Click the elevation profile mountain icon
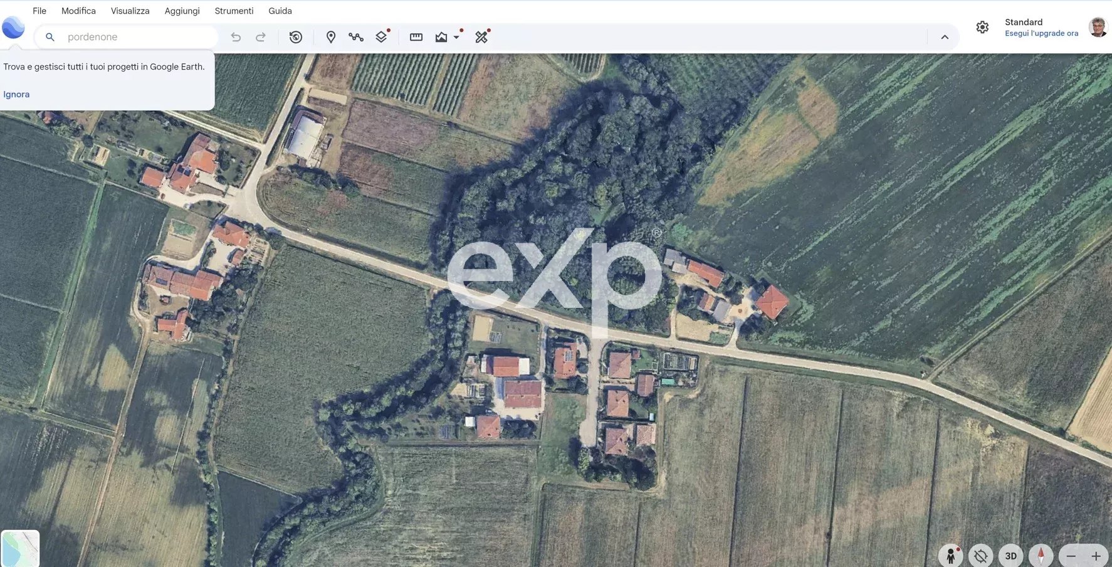The image size is (1112, 567). (441, 37)
